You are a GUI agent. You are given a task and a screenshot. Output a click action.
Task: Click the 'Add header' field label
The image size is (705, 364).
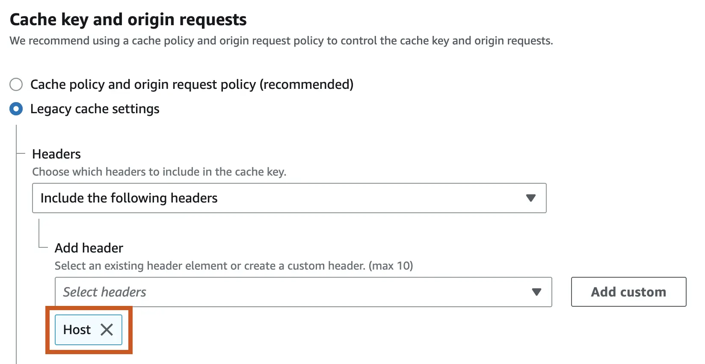point(89,248)
